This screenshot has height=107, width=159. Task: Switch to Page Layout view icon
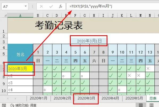coord(152,105)
